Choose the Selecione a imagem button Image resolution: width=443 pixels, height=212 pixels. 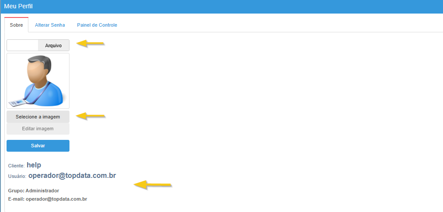pyautogui.click(x=38, y=117)
